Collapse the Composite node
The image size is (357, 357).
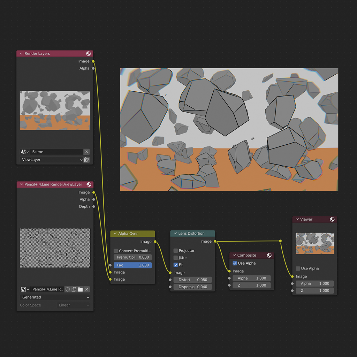[234, 255]
